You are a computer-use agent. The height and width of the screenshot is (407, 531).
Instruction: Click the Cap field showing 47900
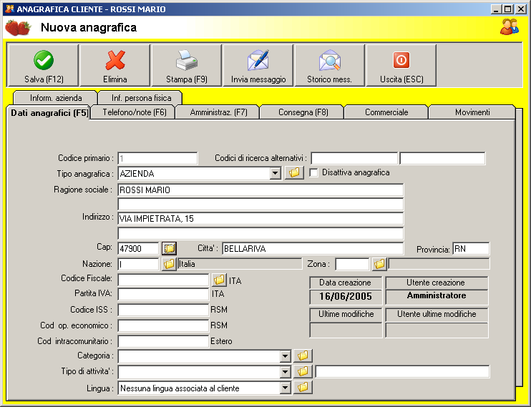(x=138, y=248)
